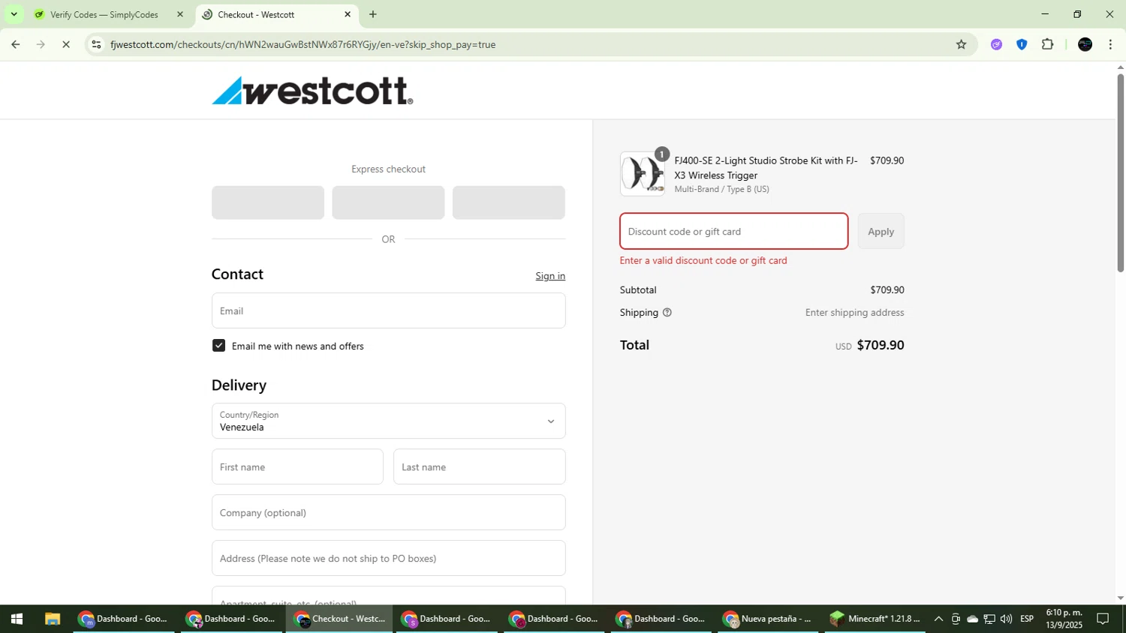The height and width of the screenshot is (633, 1126).
Task: Click the Westcott logo
Action: coord(312,91)
